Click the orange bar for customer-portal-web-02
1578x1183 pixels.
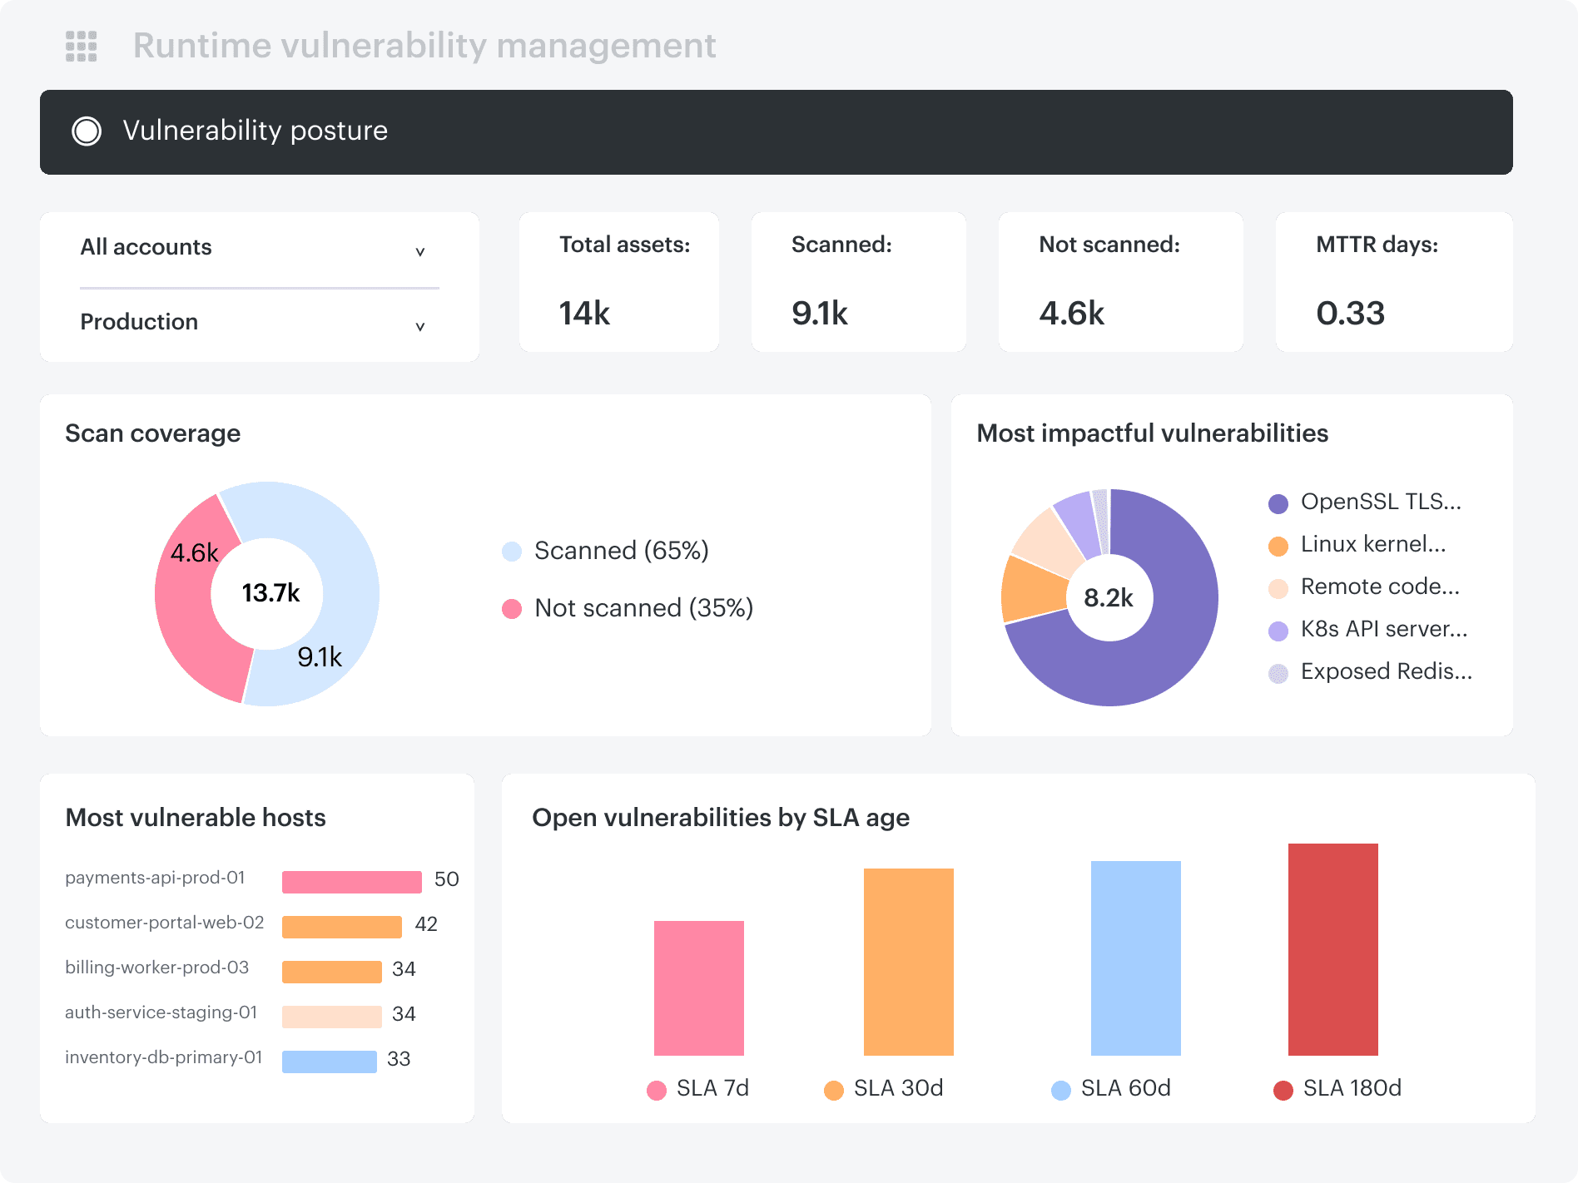coord(342,927)
